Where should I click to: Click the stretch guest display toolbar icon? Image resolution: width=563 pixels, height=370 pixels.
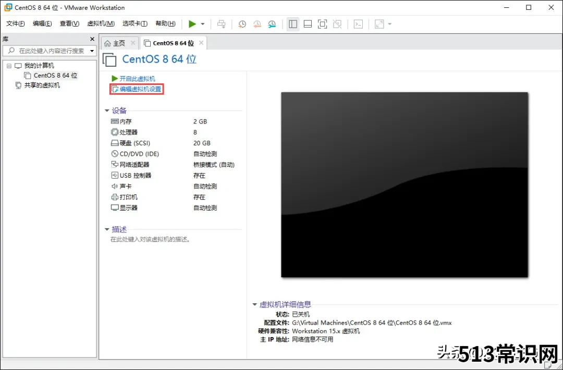[x=379, y=24]
